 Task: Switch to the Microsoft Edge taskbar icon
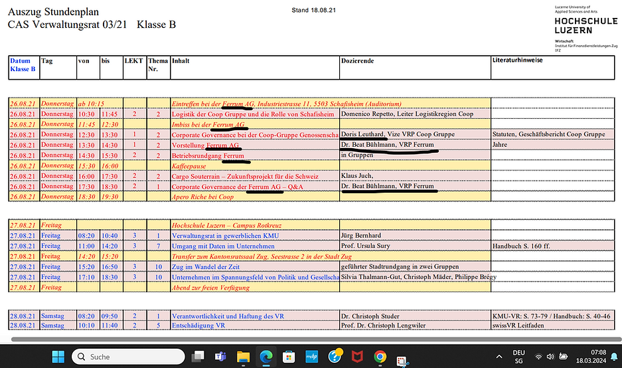[266, 357]
